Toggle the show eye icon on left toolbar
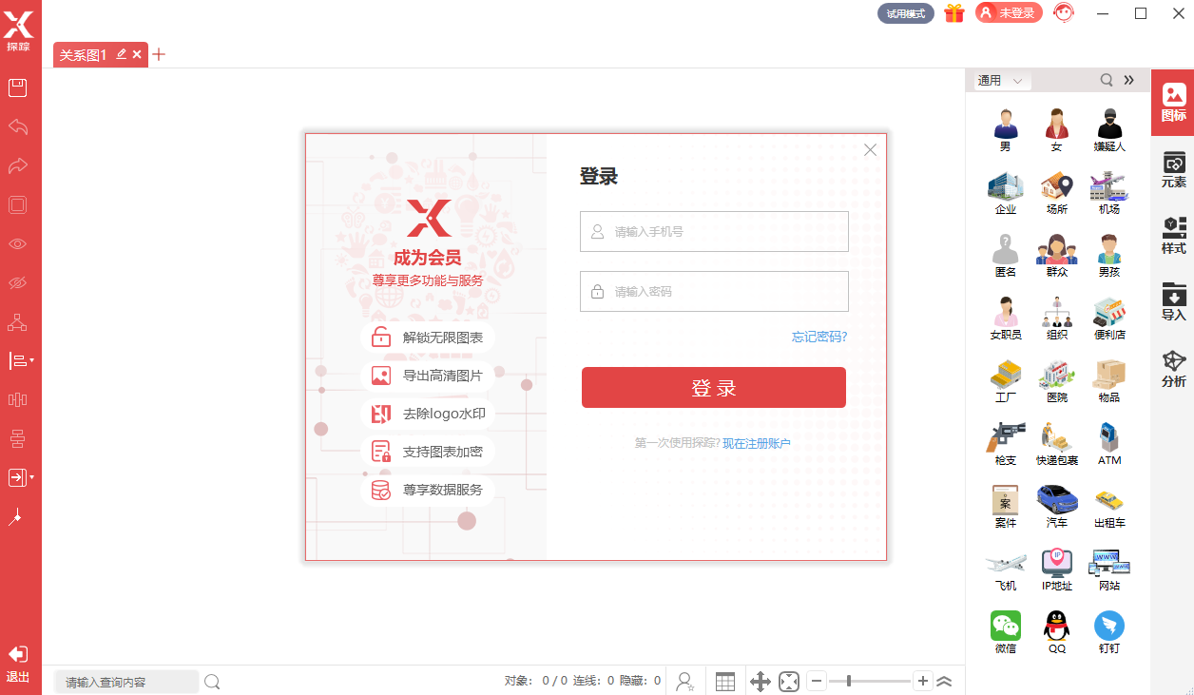This screenshot has width=1194, height=695. point(19,243)
